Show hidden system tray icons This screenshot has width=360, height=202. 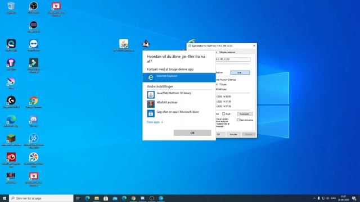[x=314, y=198]
